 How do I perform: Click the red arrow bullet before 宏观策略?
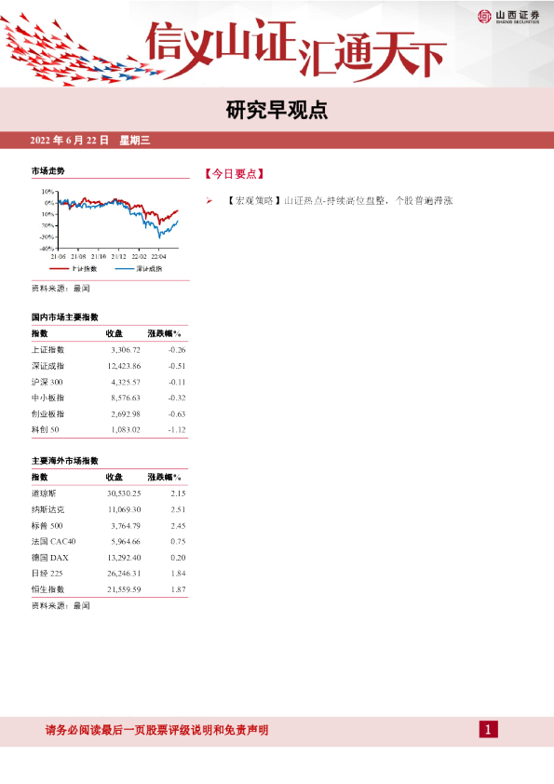tap(209, 201)
